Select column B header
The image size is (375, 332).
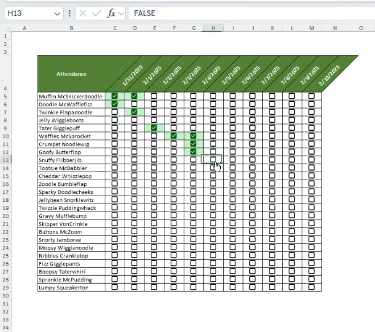[71, 28]
